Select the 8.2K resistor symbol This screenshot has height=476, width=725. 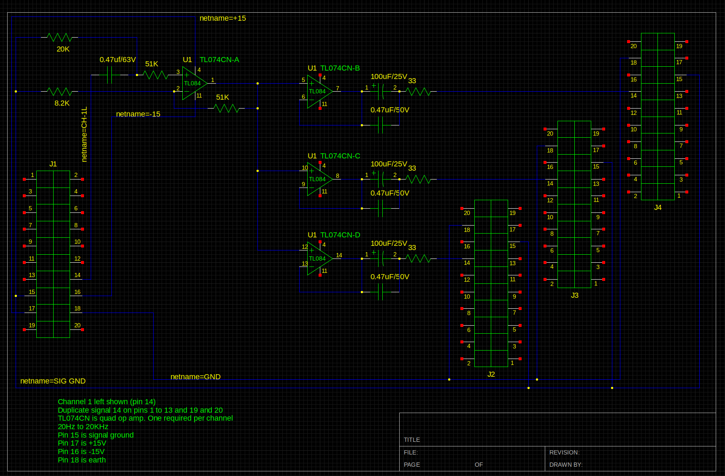[60, 91]
